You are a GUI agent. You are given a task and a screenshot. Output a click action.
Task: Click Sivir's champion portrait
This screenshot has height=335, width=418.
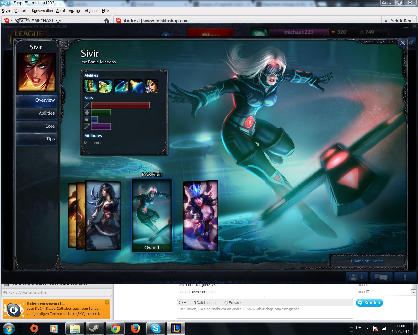[36, 72]
